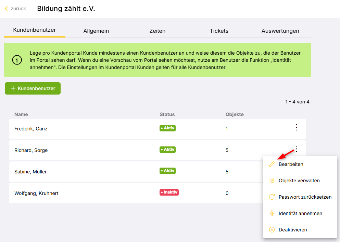The height and width of the screenshot is (242, 340).
Task: Go to the Tickets tab
Action: (x=219, y=31)
